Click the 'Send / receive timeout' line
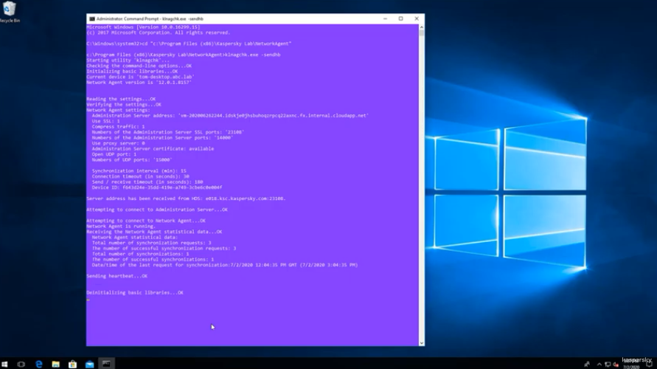The height and width of the screenshot is (369, 657). point(147,182)
